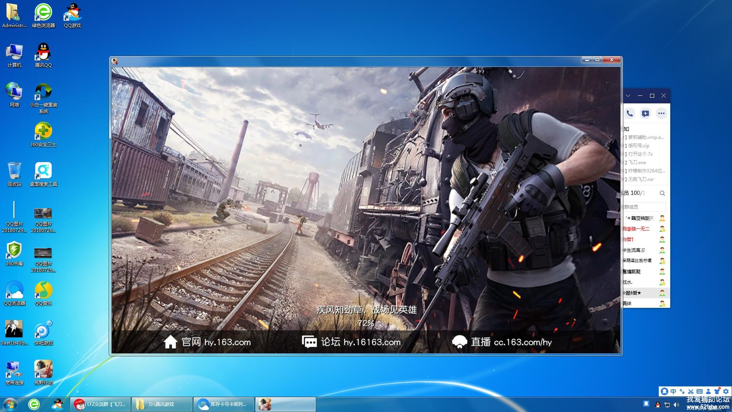This screenshot has width=732, height=412.
Task: Switch to 库存卡号卡密 browser taskbar window
Action: click(x=224, y=404)
